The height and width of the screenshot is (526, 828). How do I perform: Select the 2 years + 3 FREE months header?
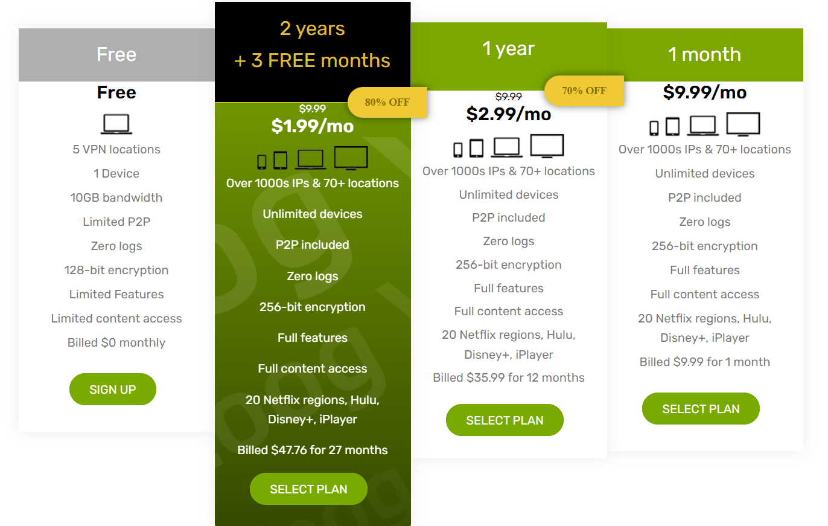click(x=313, y=45)
